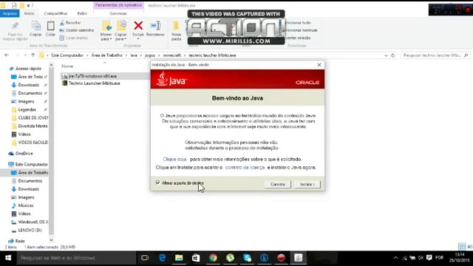Open the Store from the taskbar
This screenshot has width=473, height=266.
click(196, 258)
